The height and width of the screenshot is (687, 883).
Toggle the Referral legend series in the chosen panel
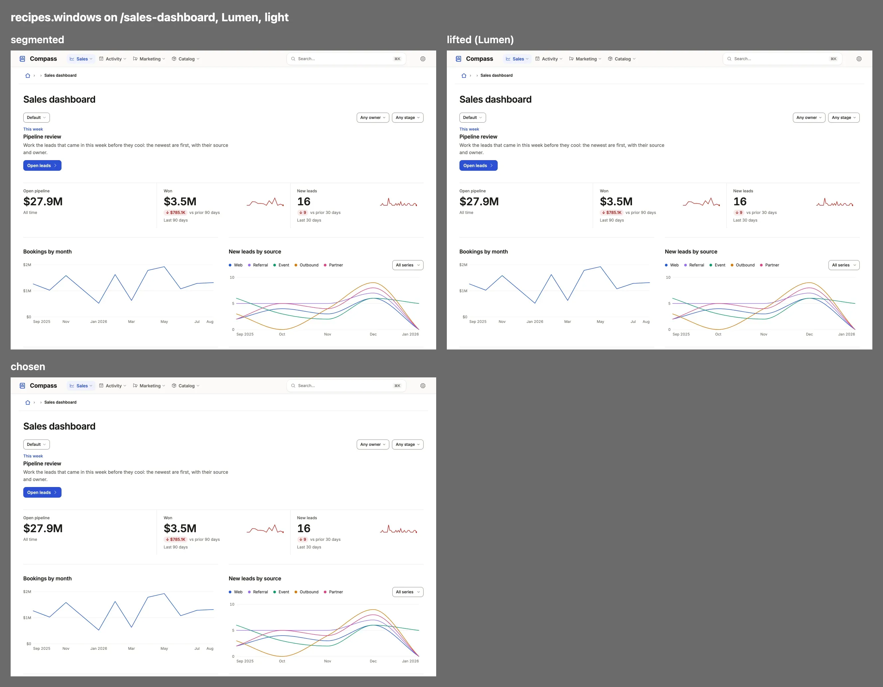258,592
